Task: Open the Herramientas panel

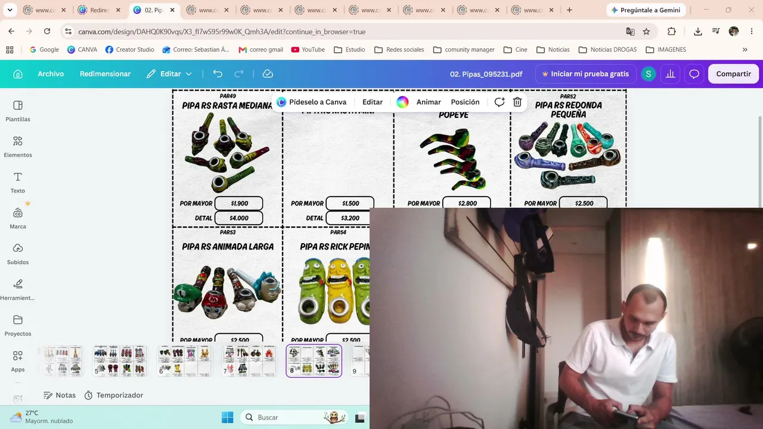Action: click(18, 290)
